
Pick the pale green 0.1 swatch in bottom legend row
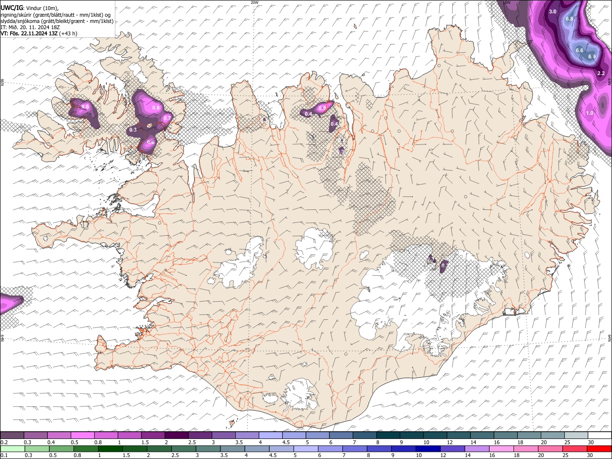[x=12, y=449]
